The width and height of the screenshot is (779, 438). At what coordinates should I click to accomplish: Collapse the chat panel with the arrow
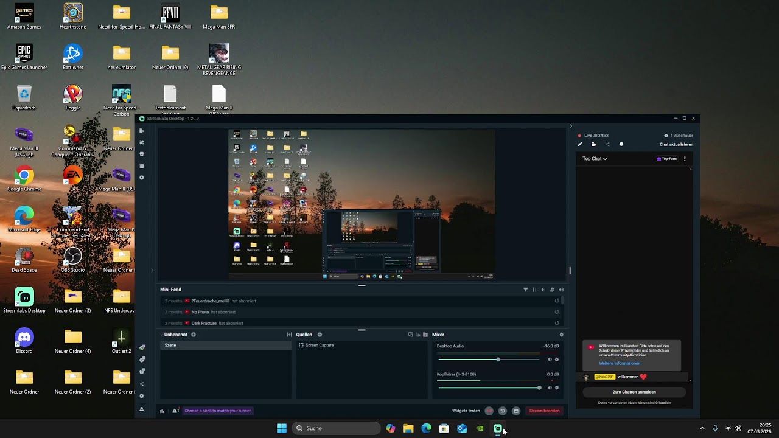[x=570, y=126]
